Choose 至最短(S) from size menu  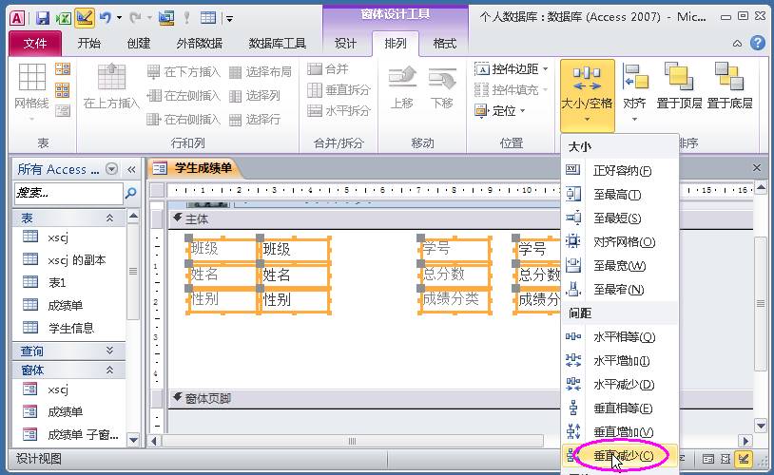pyautogui.click(x=620, y=218)
